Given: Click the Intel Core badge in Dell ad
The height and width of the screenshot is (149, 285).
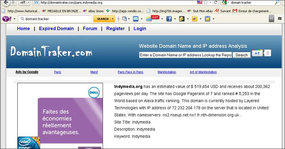Looking at the screenshot, I should [29, 143].
